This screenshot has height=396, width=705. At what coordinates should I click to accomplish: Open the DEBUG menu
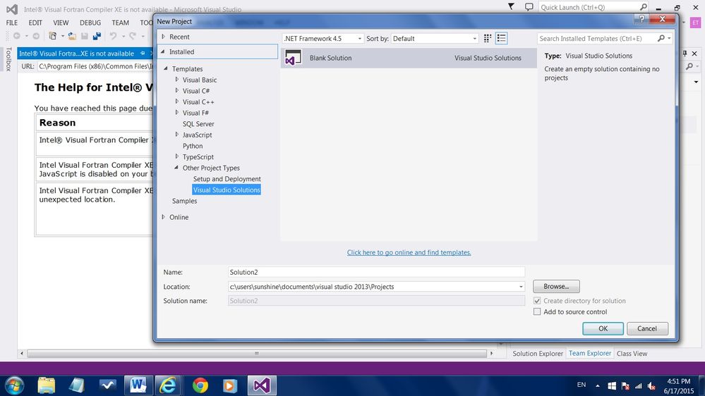coord(90,23)
